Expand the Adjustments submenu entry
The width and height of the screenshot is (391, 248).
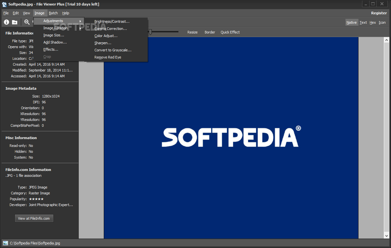click(x=59, y=21)
